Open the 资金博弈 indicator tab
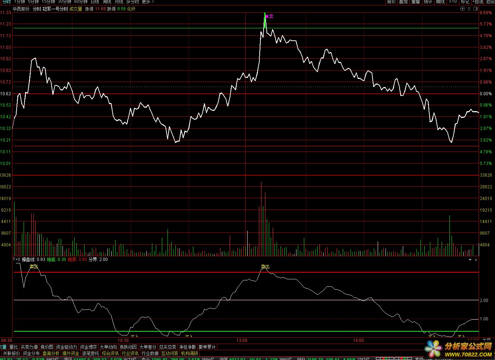Viewport: 495px width, 360px height. 88,347
